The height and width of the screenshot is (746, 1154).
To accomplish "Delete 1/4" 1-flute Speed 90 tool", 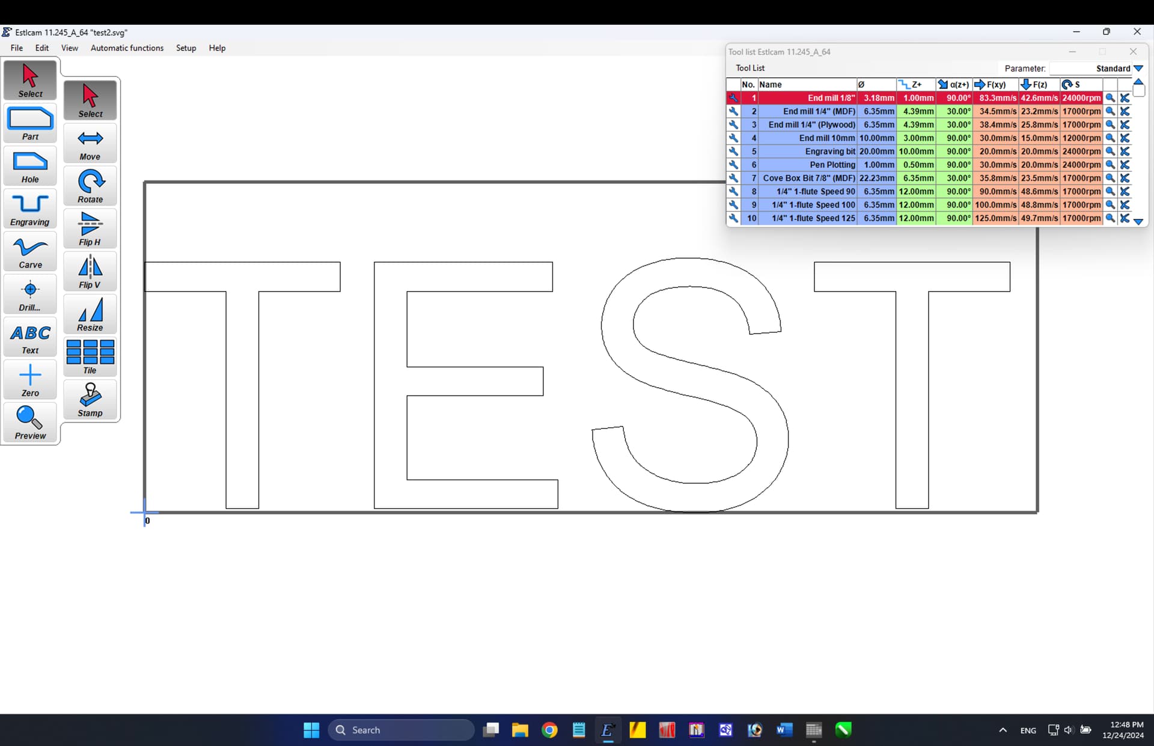I will (1125, 191).
